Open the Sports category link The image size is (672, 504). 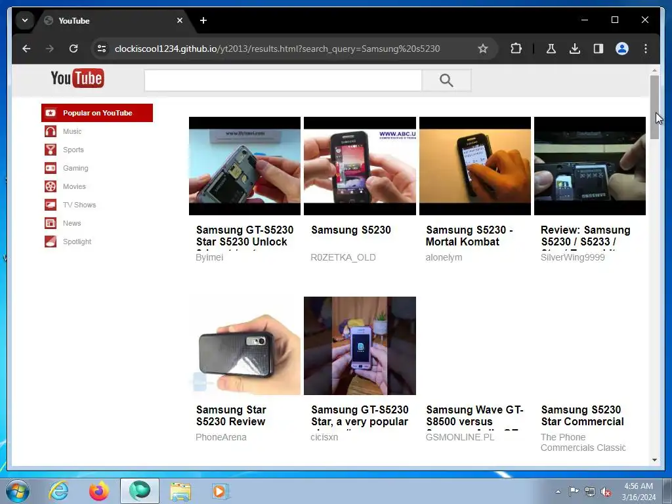[x=73, y=150]
